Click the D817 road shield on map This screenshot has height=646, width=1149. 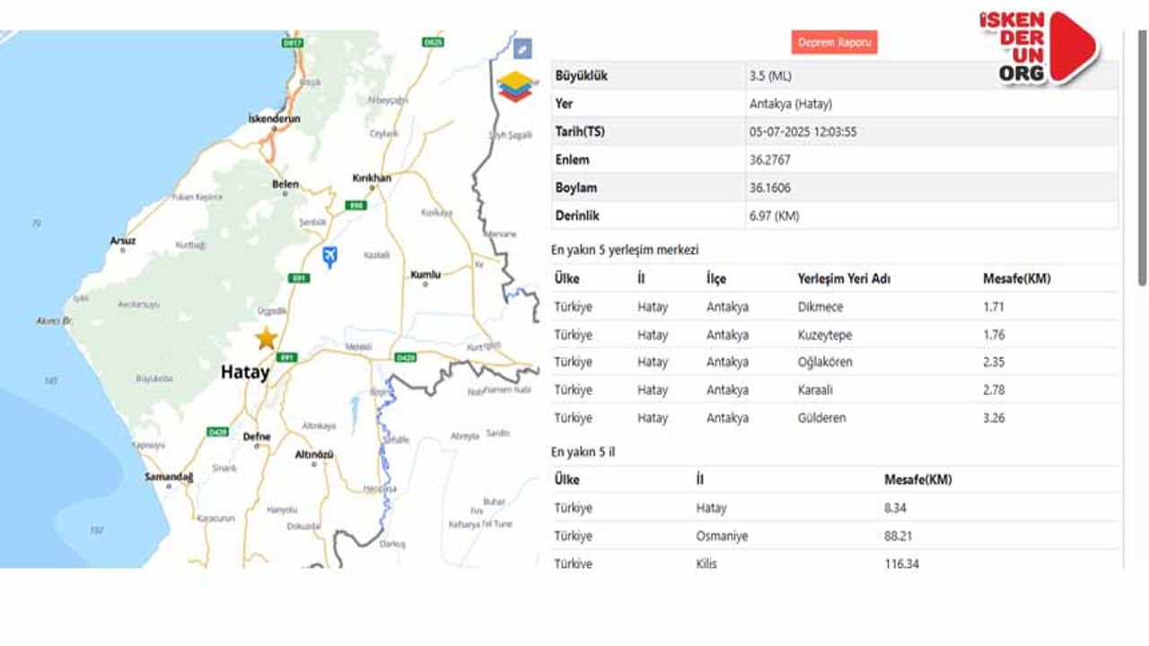[293, 41]
